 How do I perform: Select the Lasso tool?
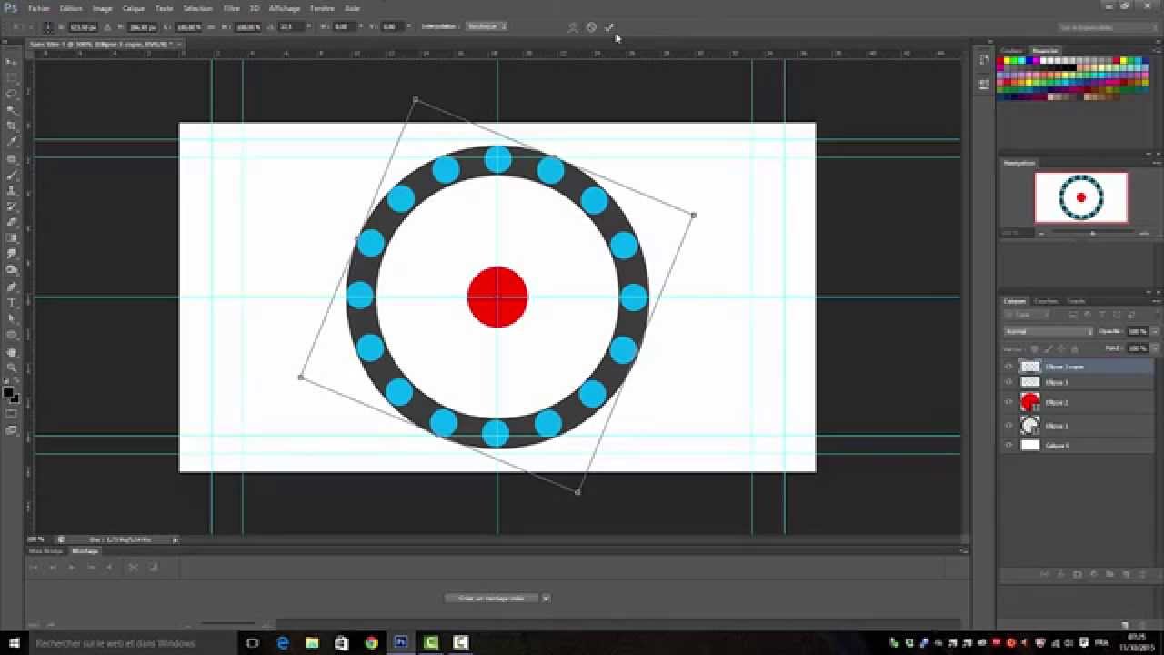point(12,94)
